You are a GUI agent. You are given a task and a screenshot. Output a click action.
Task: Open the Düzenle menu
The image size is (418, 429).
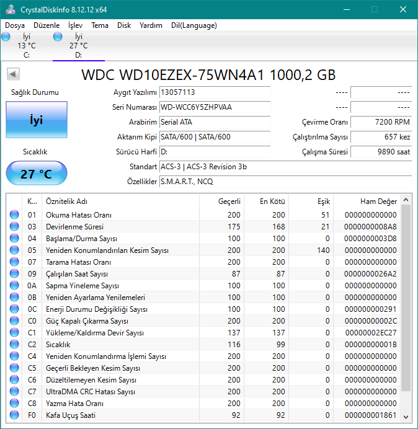(x=47, y=25)
